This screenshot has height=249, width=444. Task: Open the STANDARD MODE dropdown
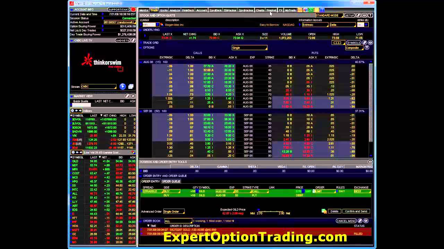(x=328, y=16)
